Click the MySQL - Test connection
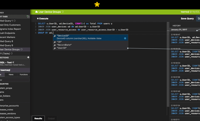 point(15,63)
